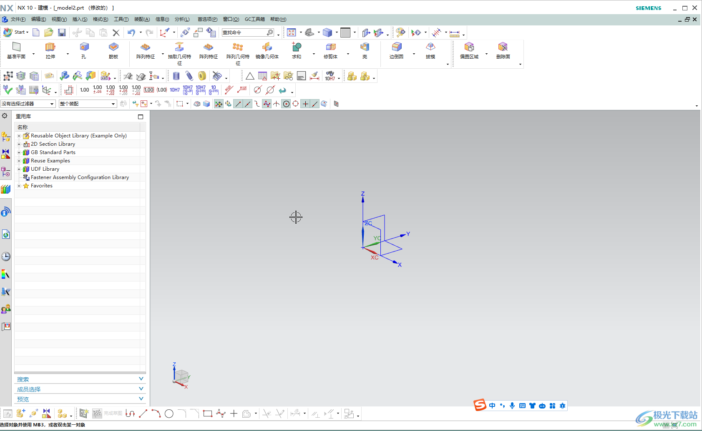Viewport: 702px width, 431px height.
Task: Open the Analysis (分析) menu
Action: (182, 19)
